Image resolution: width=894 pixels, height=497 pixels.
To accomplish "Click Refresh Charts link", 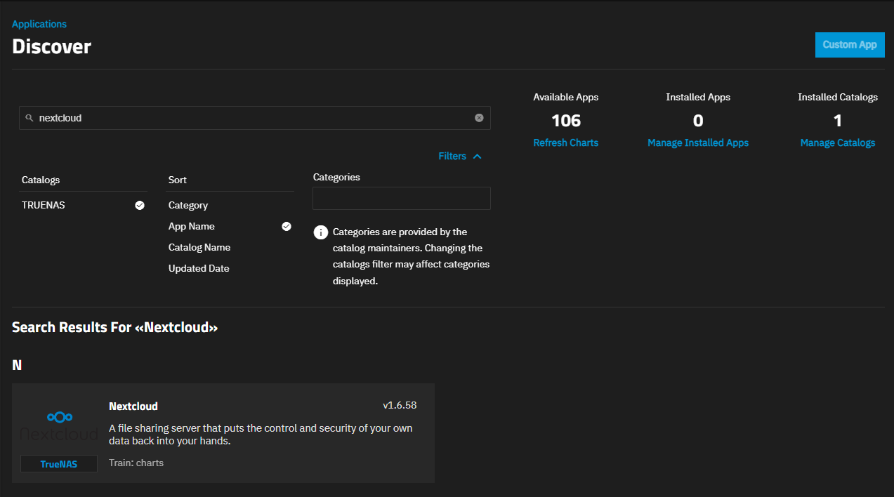I will pos(566,143).
